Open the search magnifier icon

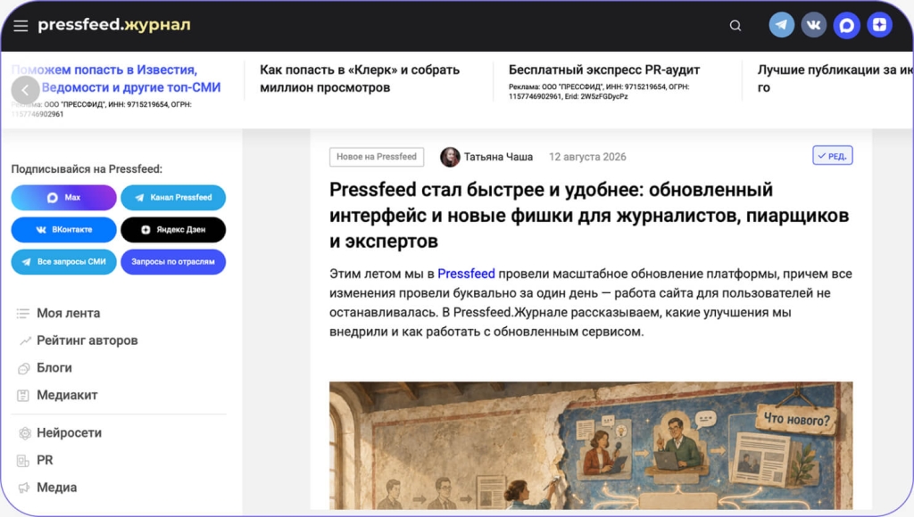[x=735, y=26]
